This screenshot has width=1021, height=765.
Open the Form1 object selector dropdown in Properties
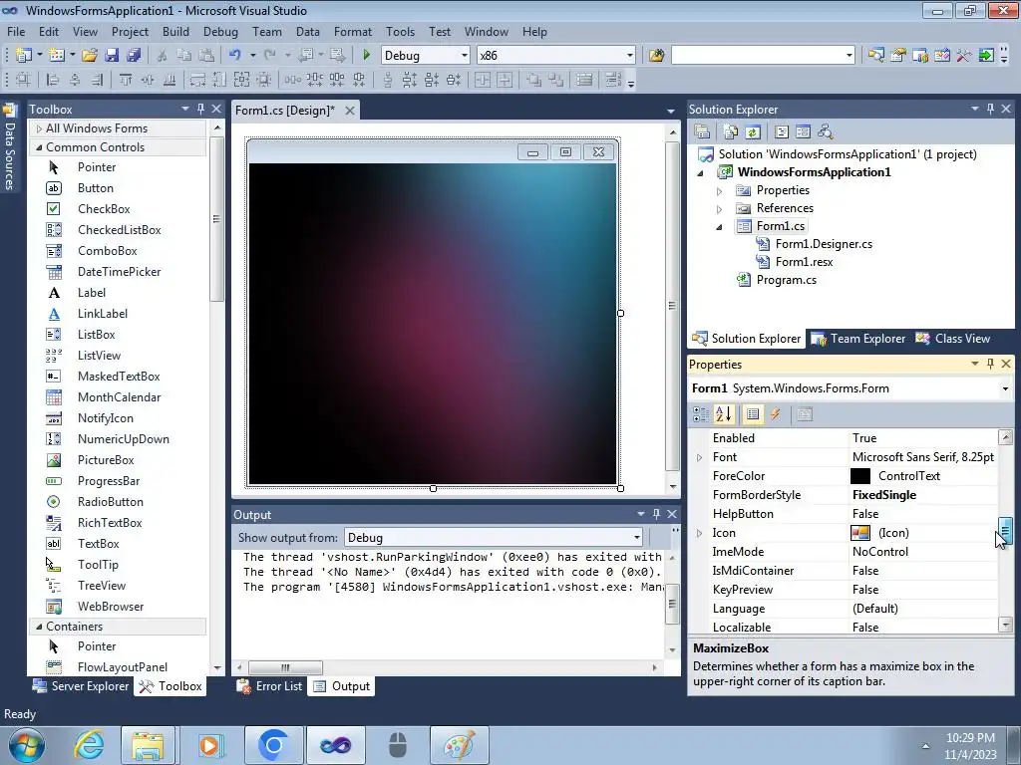click(x=1005, y=388)
